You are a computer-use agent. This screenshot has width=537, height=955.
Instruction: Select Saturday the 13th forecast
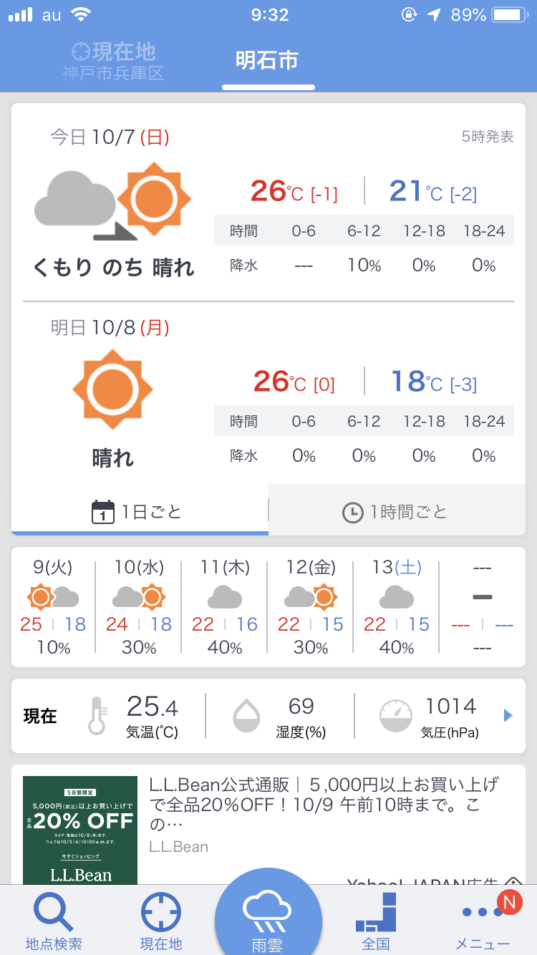(x=396, y=607)
